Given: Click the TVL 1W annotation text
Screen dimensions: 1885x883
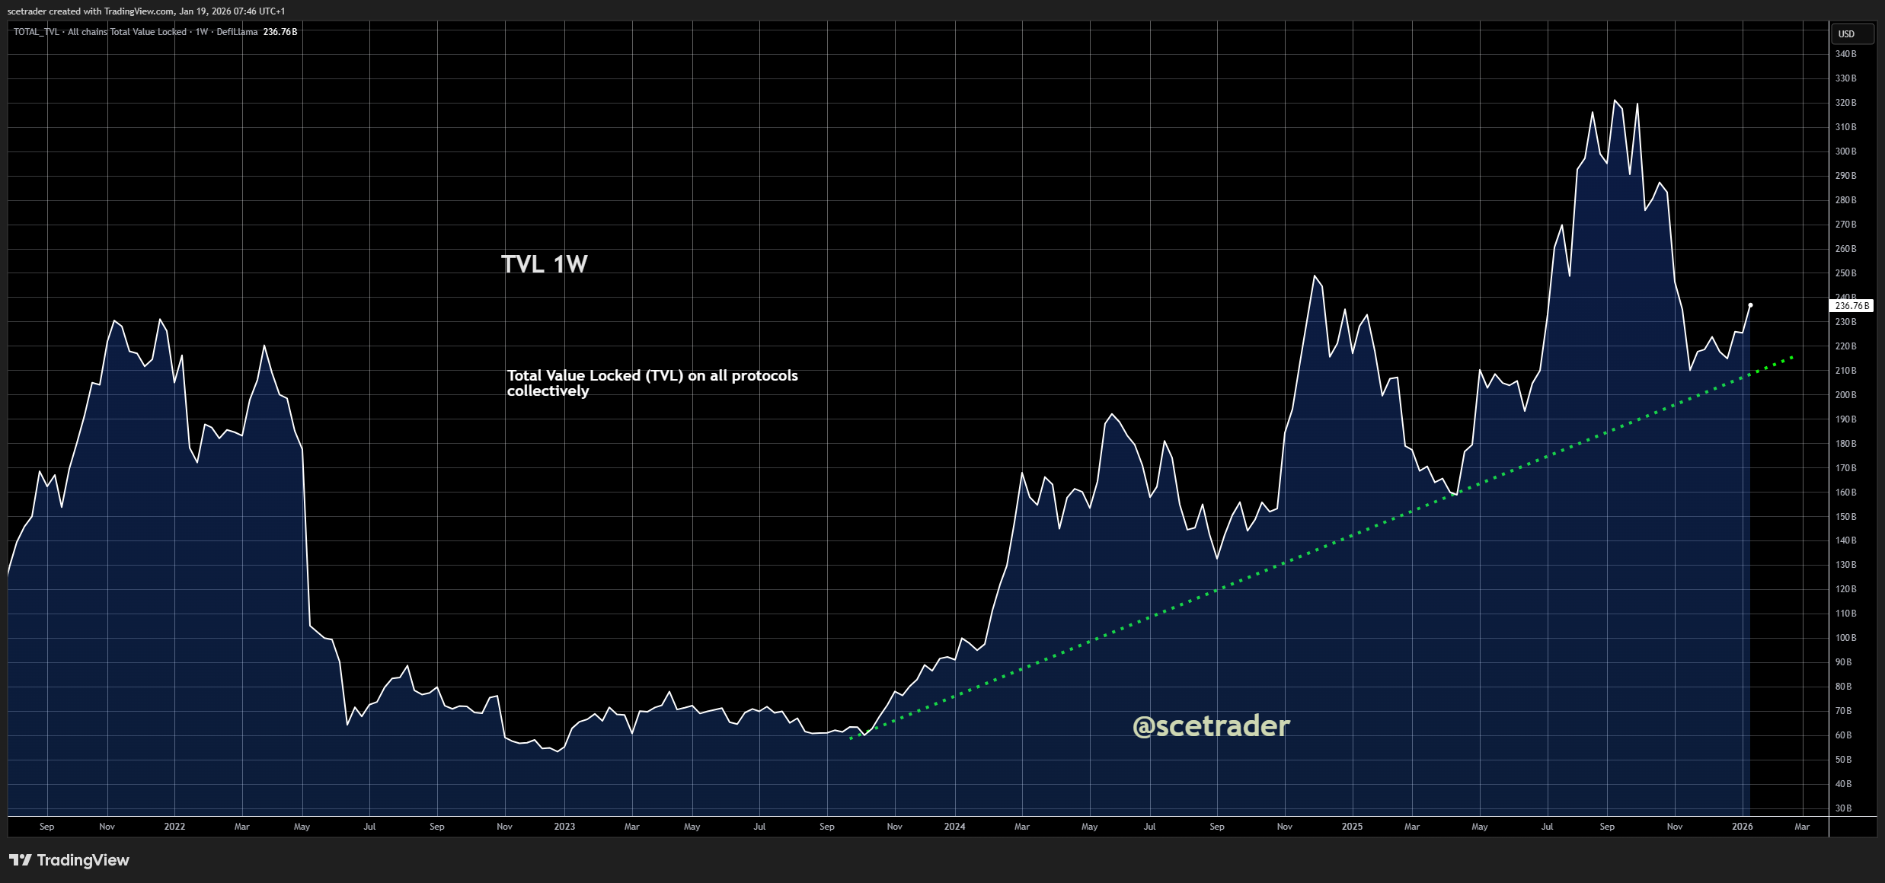Looking at the screenshot, I should point(545,263).
